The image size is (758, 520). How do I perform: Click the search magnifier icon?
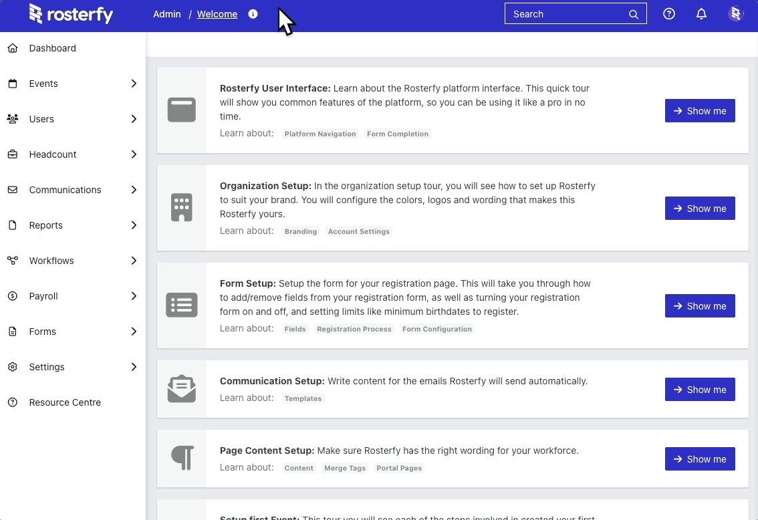click(x=633, y=15)
